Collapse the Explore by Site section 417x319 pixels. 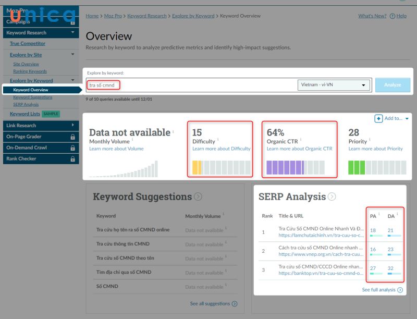tap(72, 55)
